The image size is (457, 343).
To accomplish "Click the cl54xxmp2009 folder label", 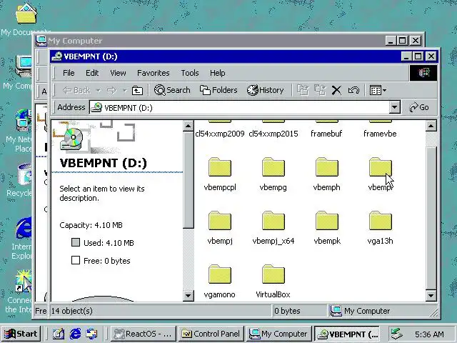I will (x=220, y=134).
